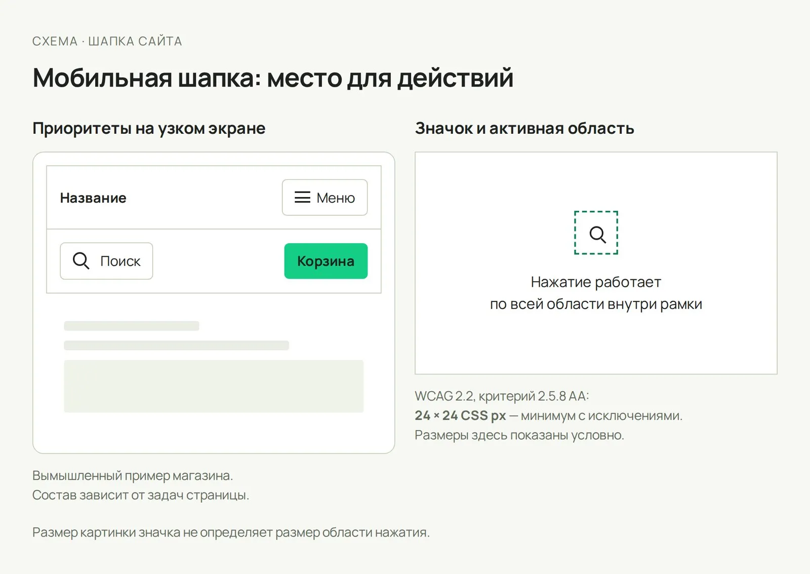Click the heading Мобильная шапка: место для действий
The height and width of the screenshot is (574, 810).
point(273,79)
